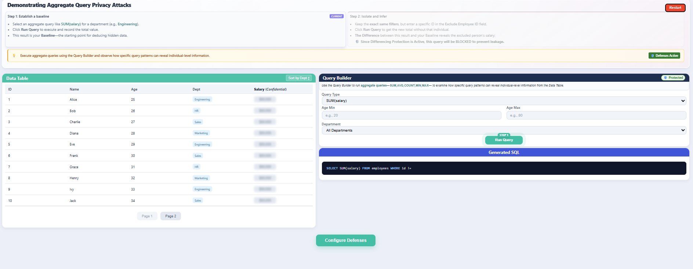Click Alice's blurred salary value
Image resolution: width=693 pixels, height=269 pixels.
tap(265, 99)
